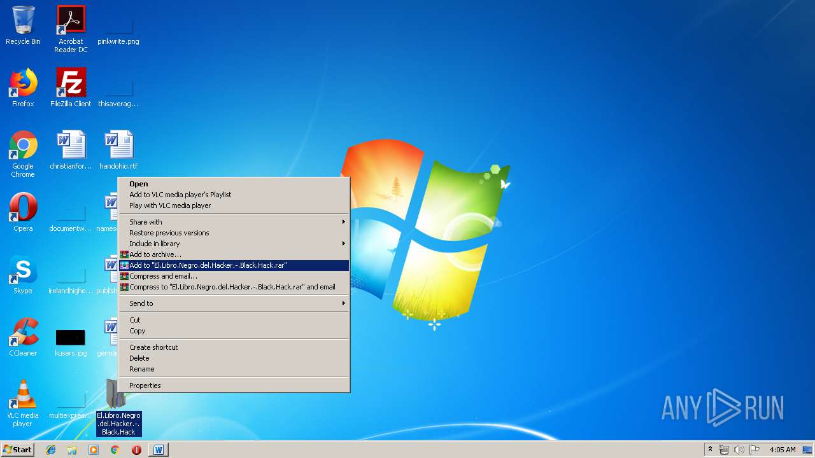This screenshot has width=815, height=458.
Task: Choose Play with VLC media player
Action: point(234,205)
